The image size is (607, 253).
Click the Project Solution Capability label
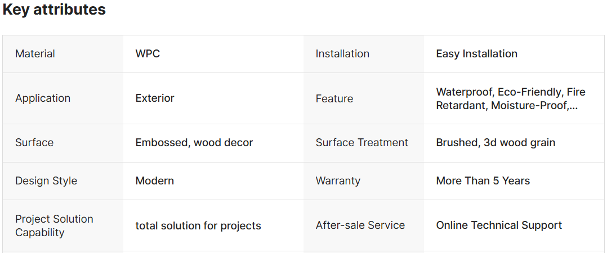(54, 225)
